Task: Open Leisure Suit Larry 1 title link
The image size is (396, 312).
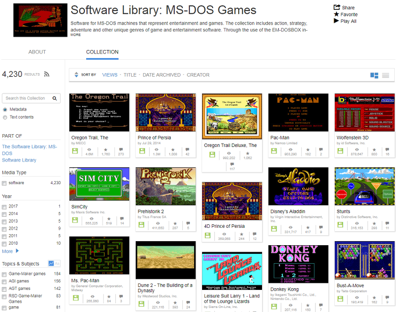Action: 232,299
